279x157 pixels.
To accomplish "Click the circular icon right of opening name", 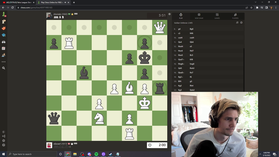I will (241, 23).
